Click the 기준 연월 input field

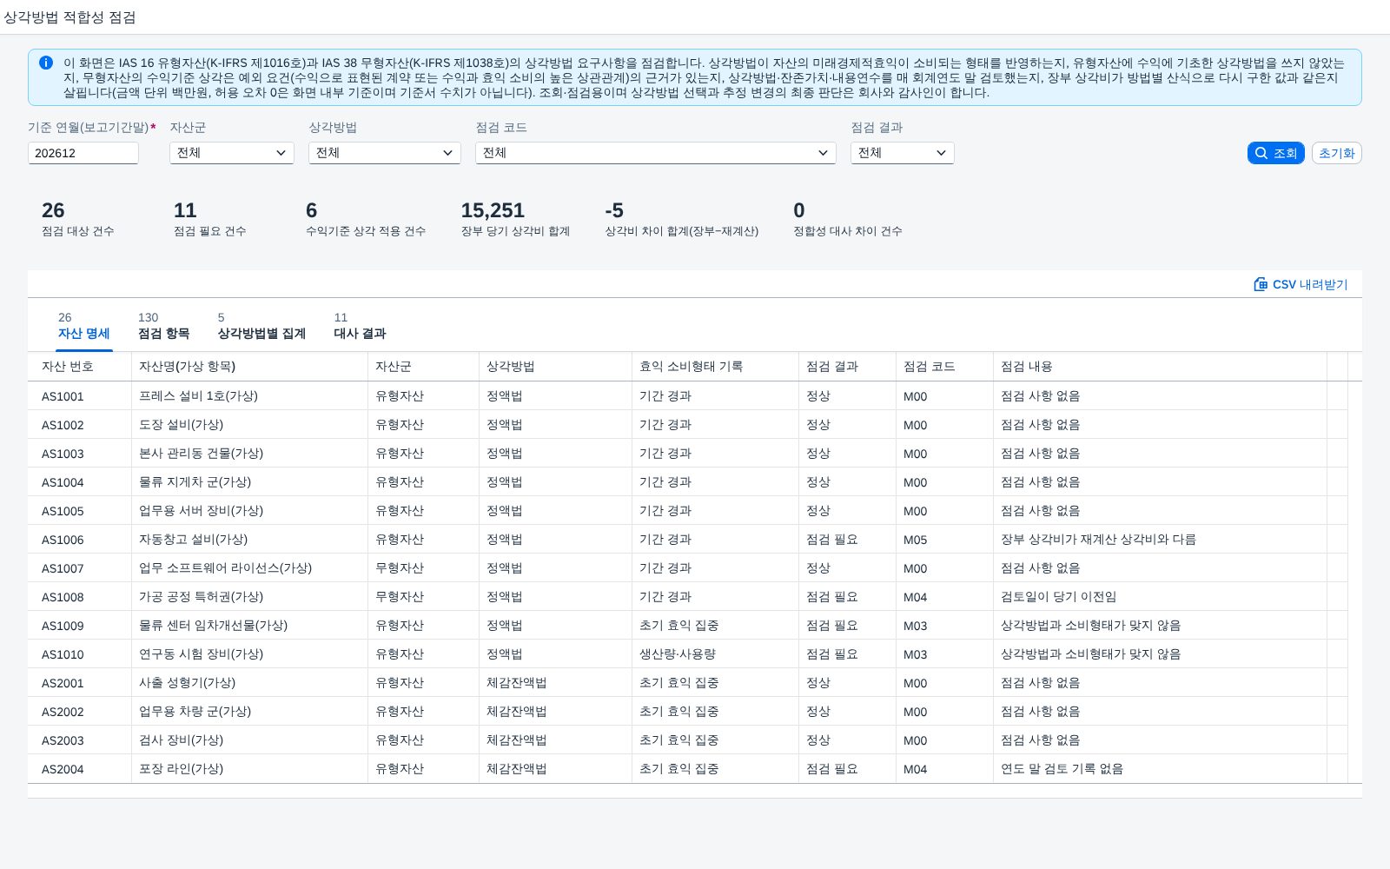83,153
